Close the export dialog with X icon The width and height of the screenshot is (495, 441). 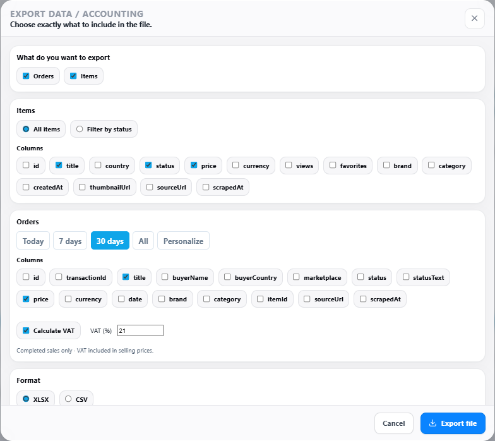click(474, 18)
